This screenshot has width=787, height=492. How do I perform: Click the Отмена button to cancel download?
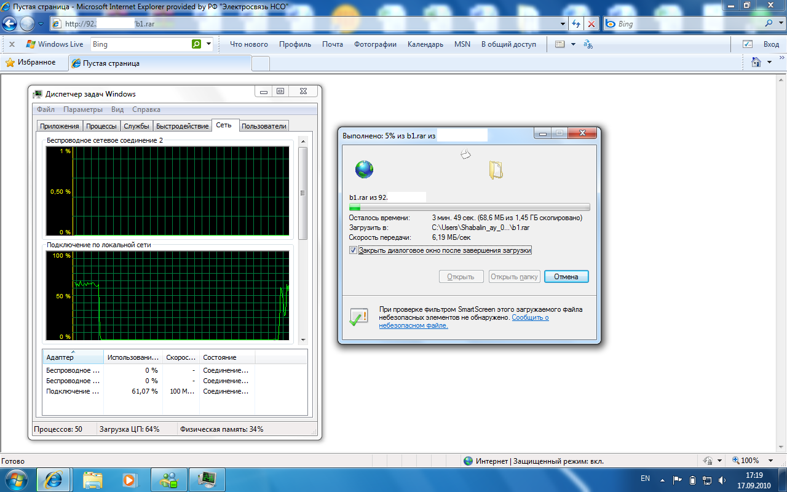pyautogui.click(x=566, y=277)
